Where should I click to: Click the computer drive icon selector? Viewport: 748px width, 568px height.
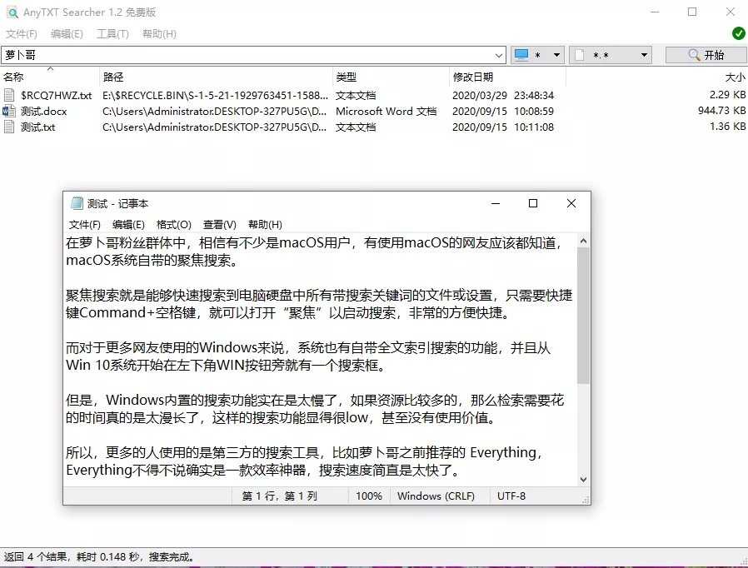(x=522, y=55)
